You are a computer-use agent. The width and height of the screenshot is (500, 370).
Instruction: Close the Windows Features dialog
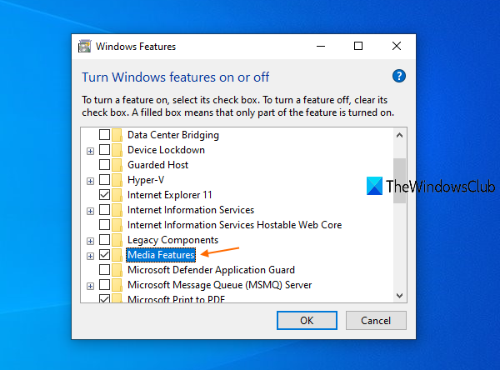(x=397, y=47)
